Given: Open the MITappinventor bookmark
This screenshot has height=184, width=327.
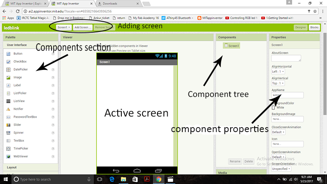Looking at the screenshot, I should point(210,18).
